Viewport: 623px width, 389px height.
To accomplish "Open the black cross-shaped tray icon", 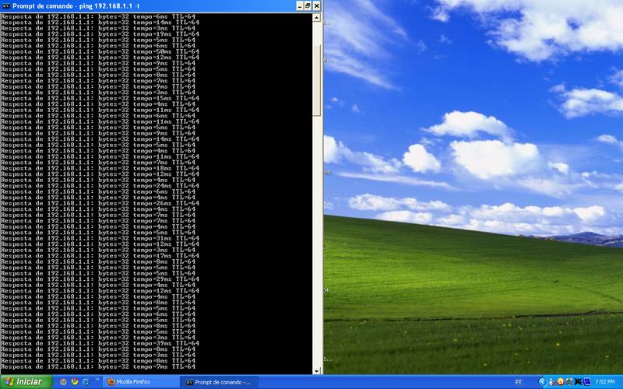I will click(x=578, y=382).
